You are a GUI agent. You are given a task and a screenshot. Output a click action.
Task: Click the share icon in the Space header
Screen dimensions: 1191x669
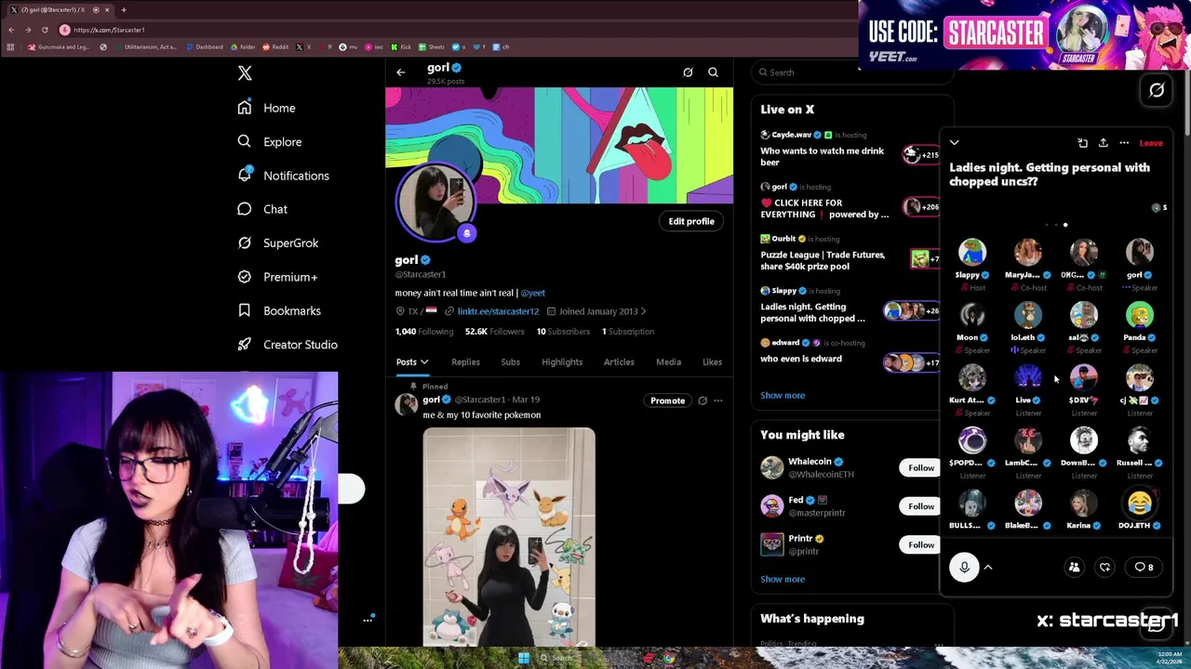click(x=1103, y=143)
